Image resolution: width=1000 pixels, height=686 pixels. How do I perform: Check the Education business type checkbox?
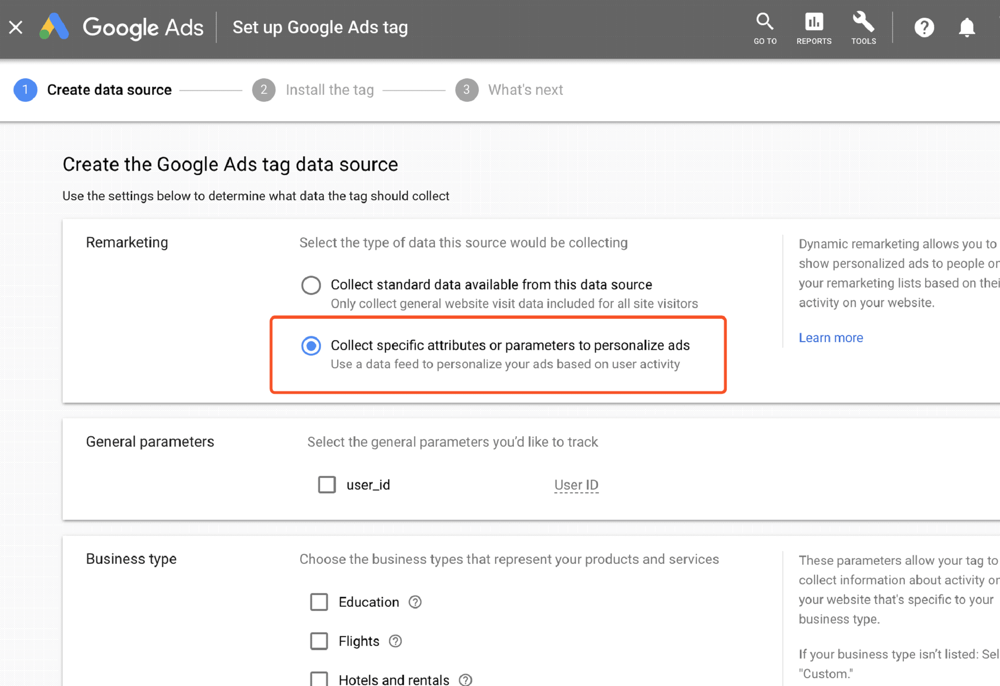pos(319,601)
